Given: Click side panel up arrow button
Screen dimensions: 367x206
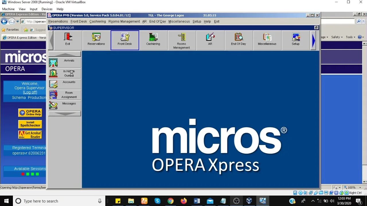Looking at the screenshot, I should (x=65, y=54).
